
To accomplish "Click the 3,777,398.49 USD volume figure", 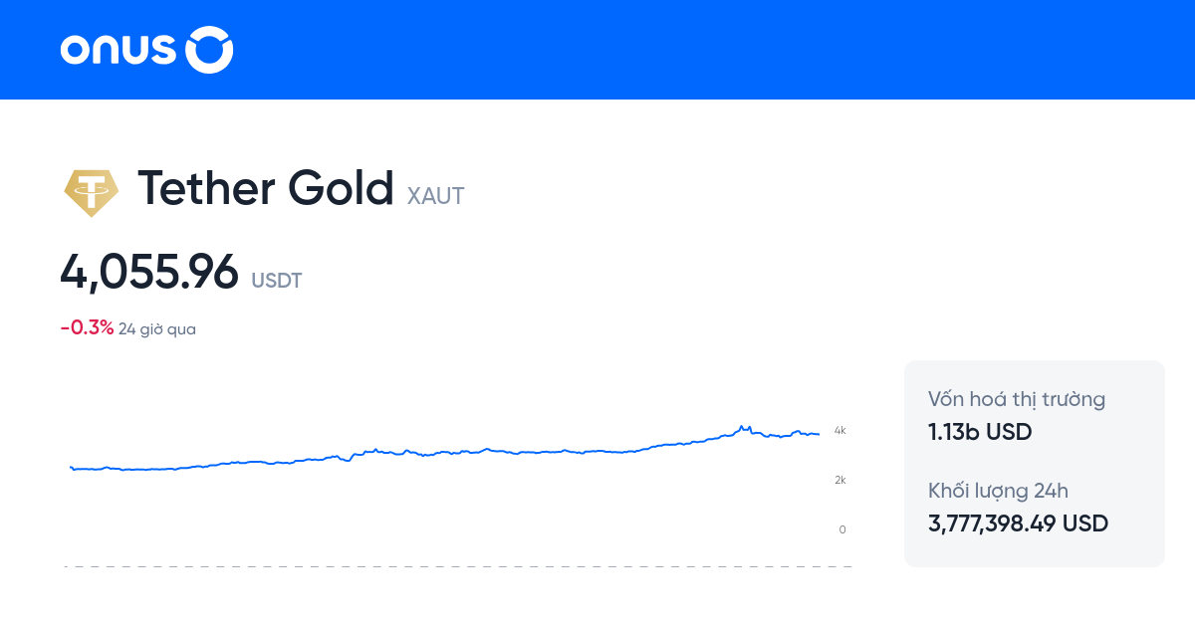I will pos(1018,523).
